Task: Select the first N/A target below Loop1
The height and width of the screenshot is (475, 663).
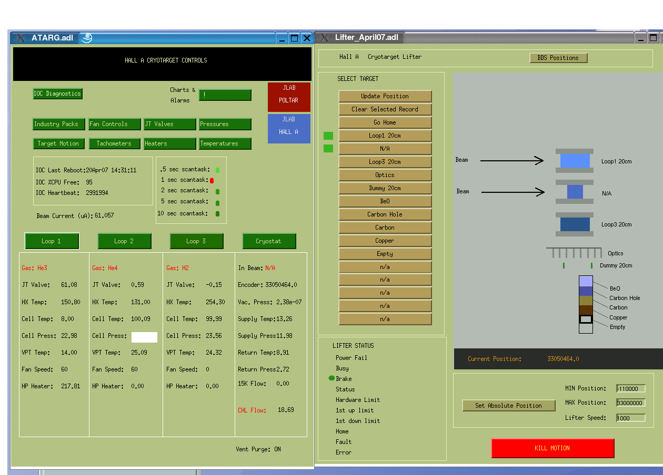Action: click(x=385, y=149)
